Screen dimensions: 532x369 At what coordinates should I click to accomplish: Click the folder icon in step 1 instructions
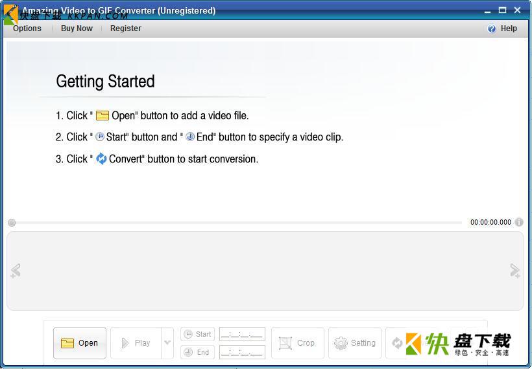click(102, 115)
